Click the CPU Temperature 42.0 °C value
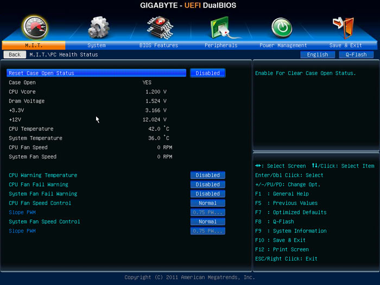Image resolution: width=380 pixels, height=285 pixels. coord(159,129)
